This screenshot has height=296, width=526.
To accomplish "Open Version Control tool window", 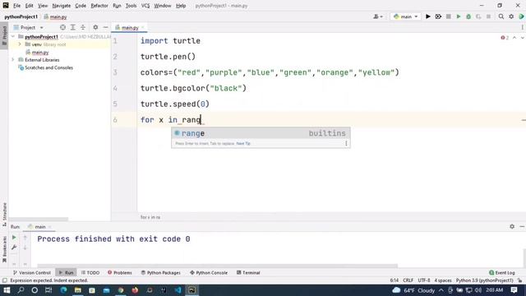I will 32,272.
